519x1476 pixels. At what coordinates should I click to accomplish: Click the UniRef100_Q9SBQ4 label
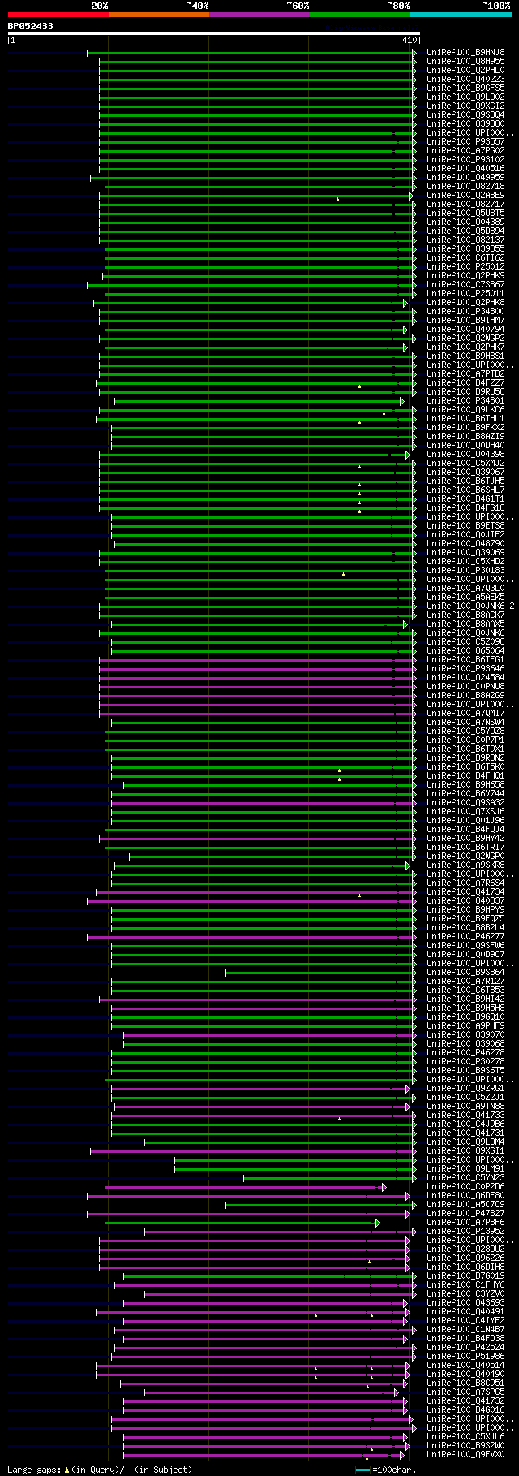coord(465,115)
